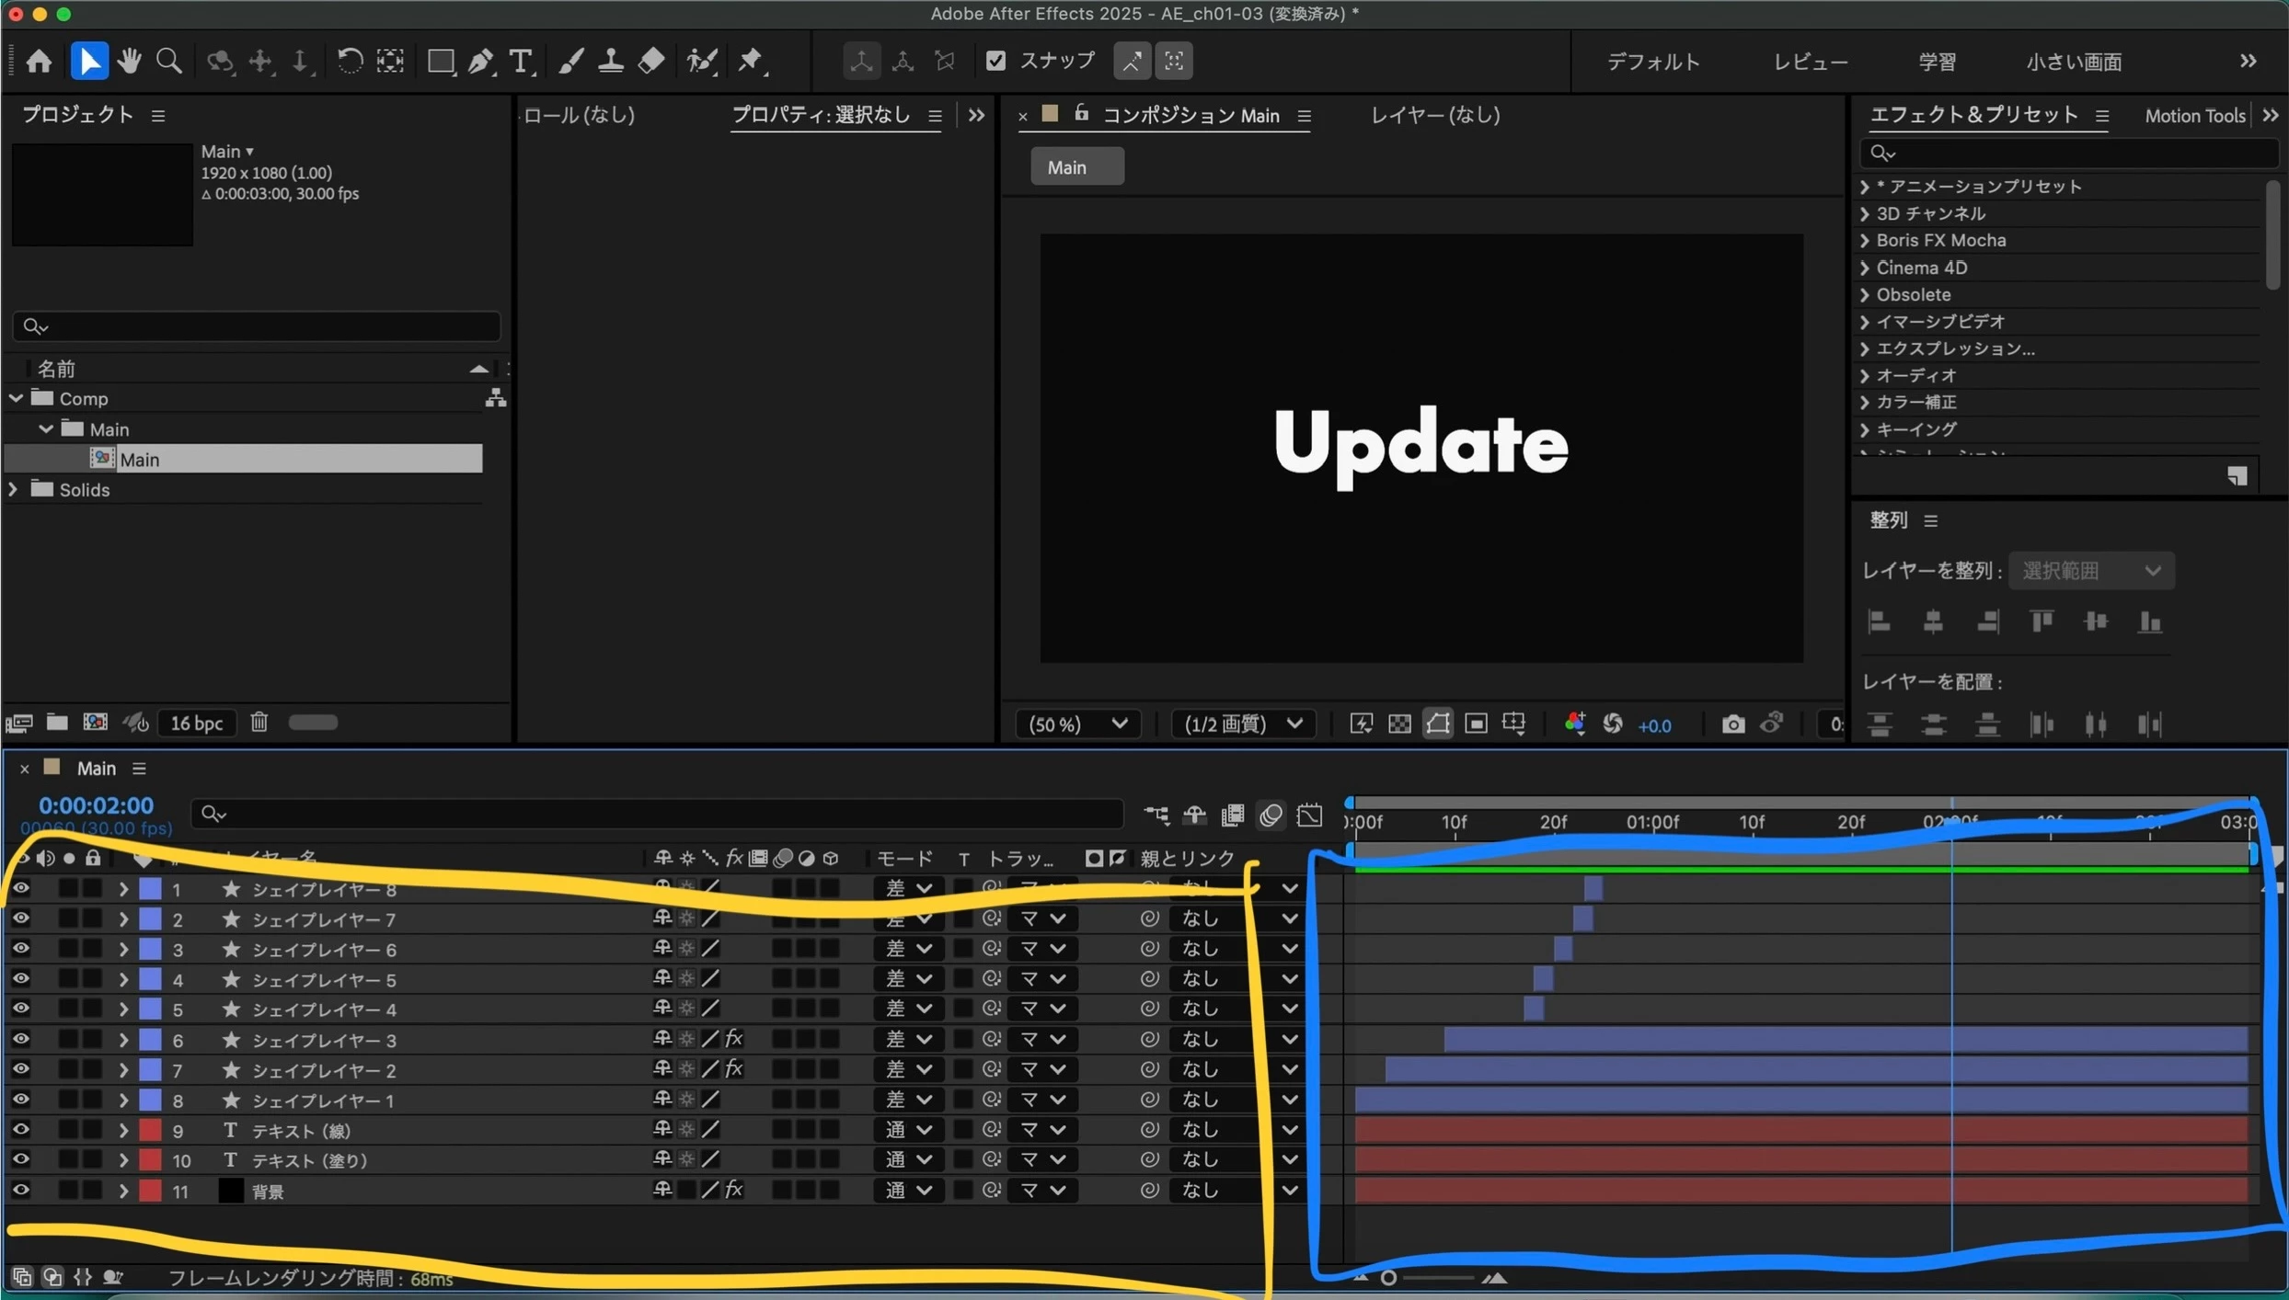Screen dimensions: 2289x1300
Task: Select the Puppet Pin tool
Action: pyautogui.click(x=751, y=61)
